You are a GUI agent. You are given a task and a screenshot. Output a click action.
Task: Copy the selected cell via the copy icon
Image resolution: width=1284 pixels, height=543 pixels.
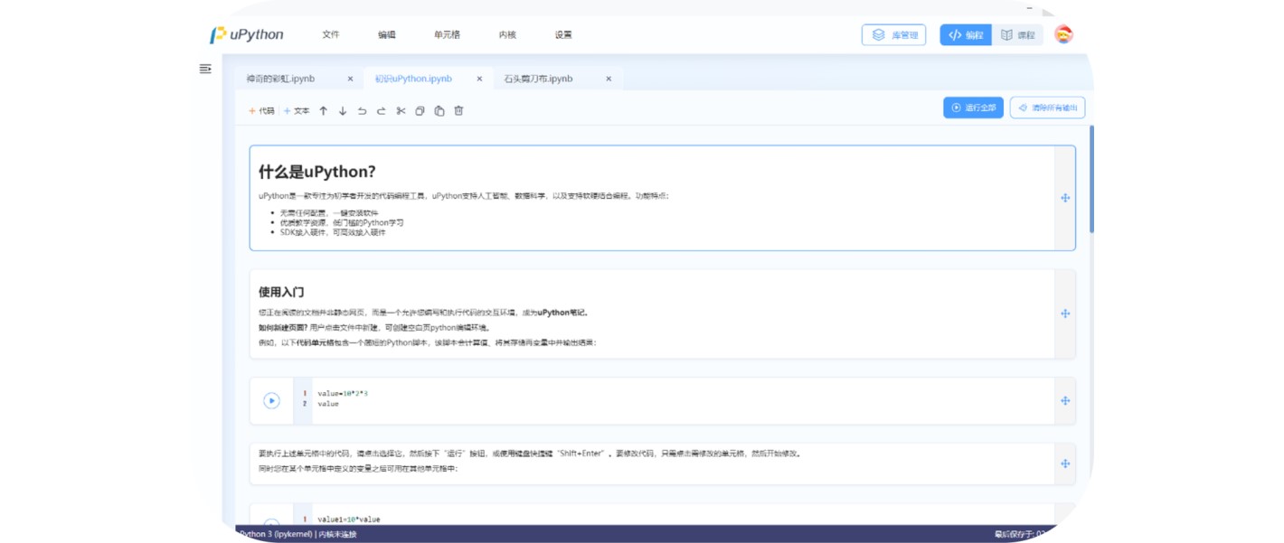(420, 111)
